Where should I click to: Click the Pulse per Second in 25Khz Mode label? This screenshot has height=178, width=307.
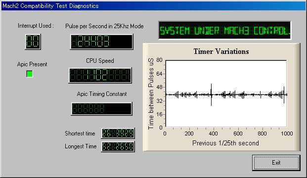pyautogui.click(x=104, y=26)
